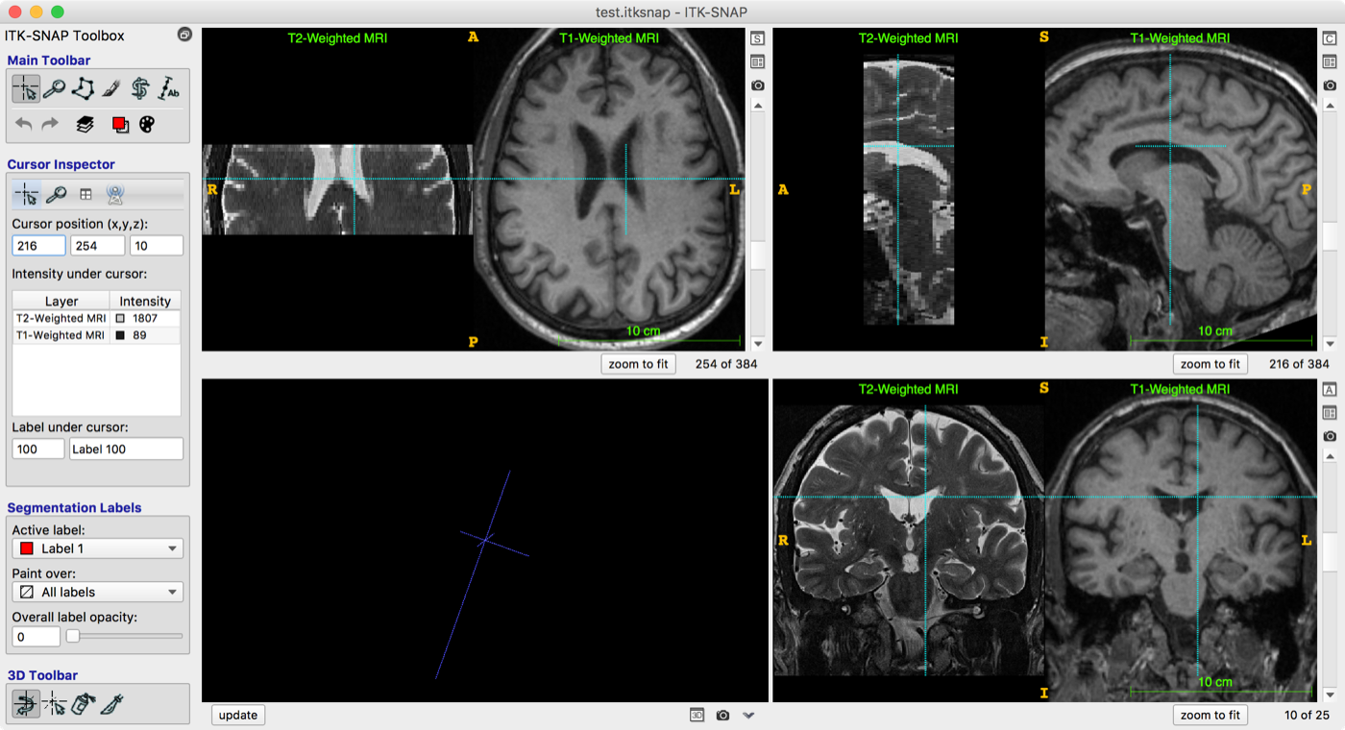Activate the Paintbrush tool
Screen dimensions: 1345x730
click(x=111, y=89)
